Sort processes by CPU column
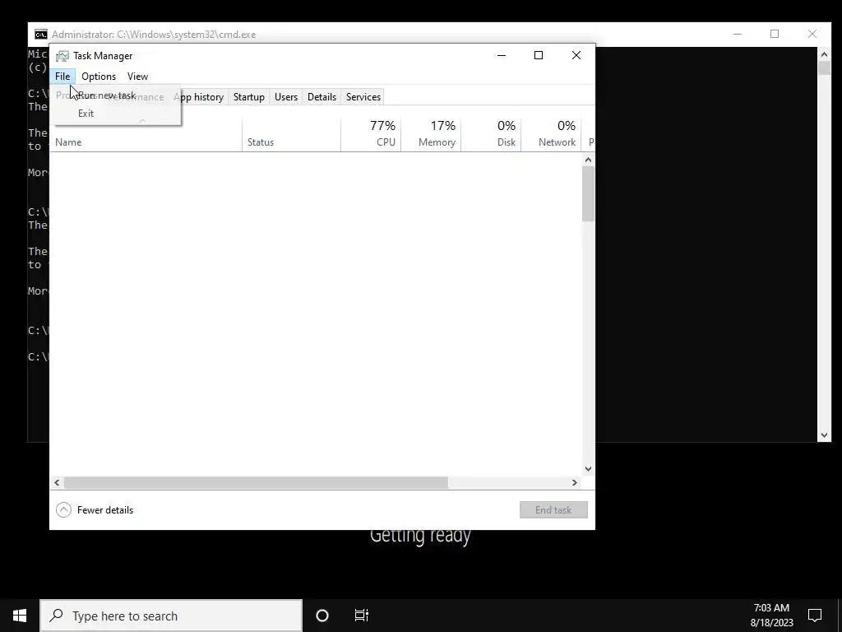Image resolution: width=842 pixels, height=632 pixels. 371,134
